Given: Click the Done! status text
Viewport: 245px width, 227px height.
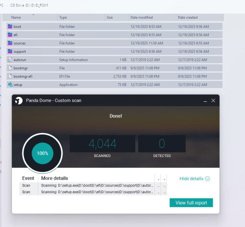Looking at the screenshot, I should click(116, 116).
